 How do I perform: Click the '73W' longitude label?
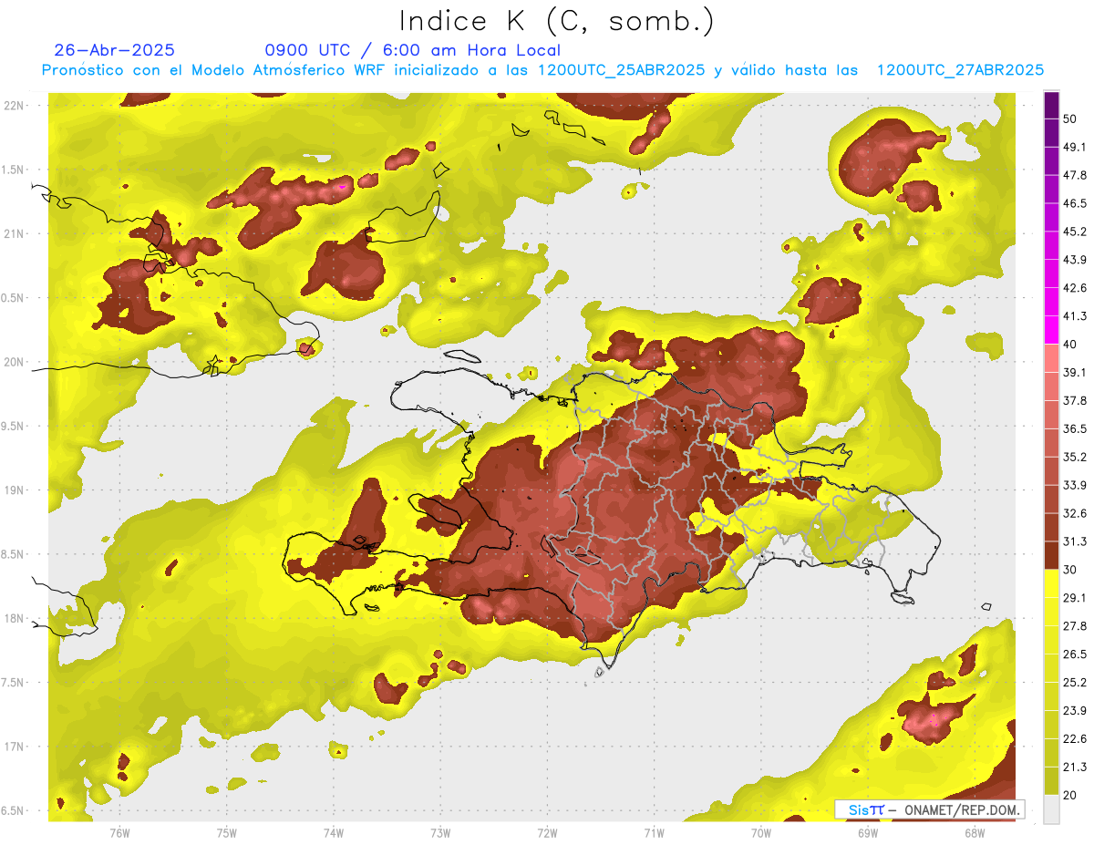point(440,832)
